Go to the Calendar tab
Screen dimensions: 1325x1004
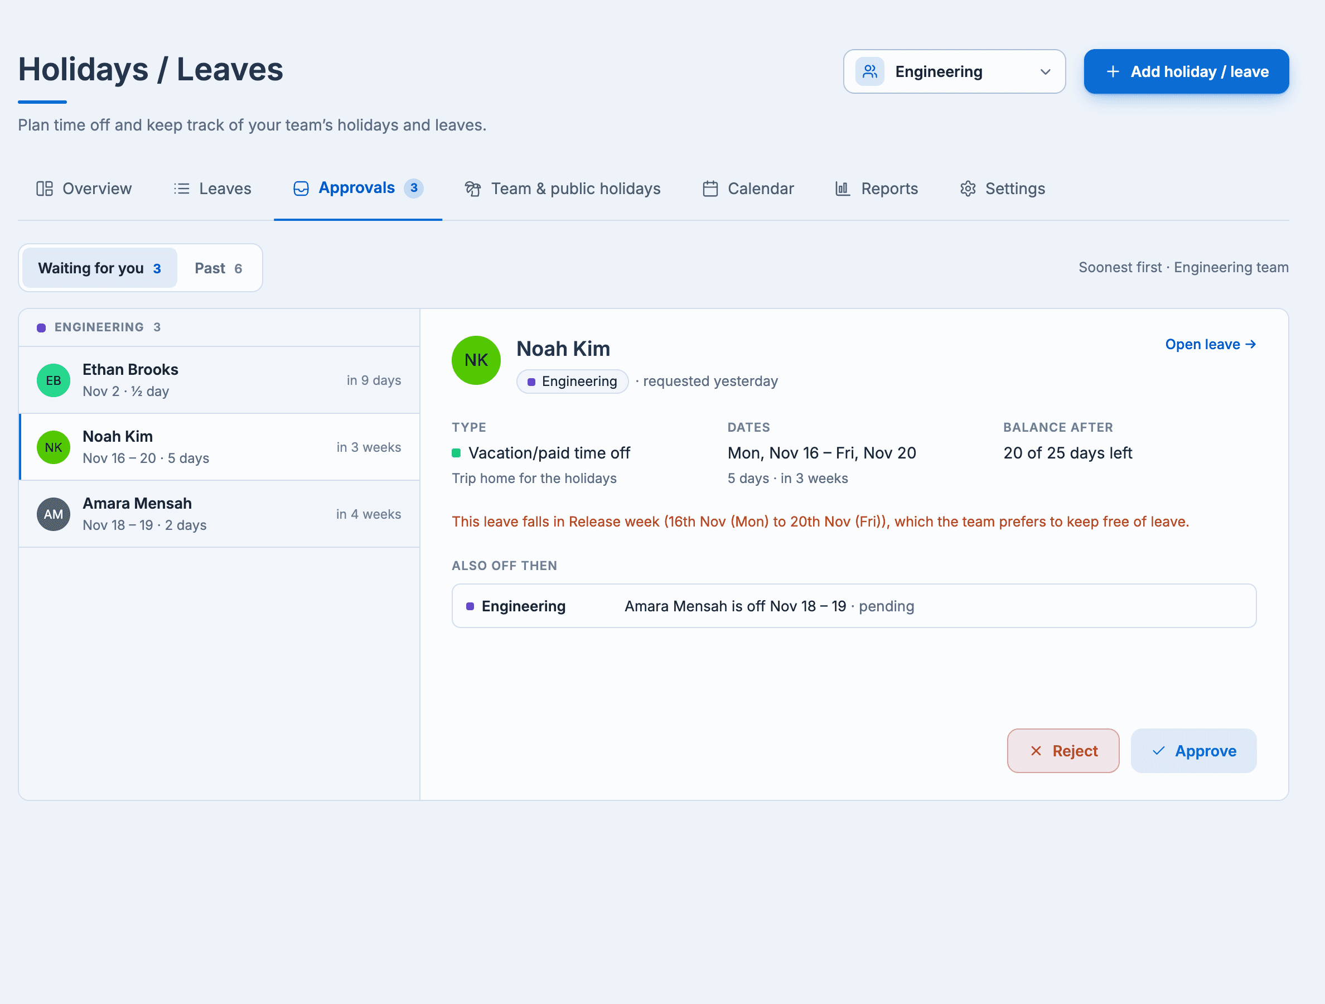[748, 189]
